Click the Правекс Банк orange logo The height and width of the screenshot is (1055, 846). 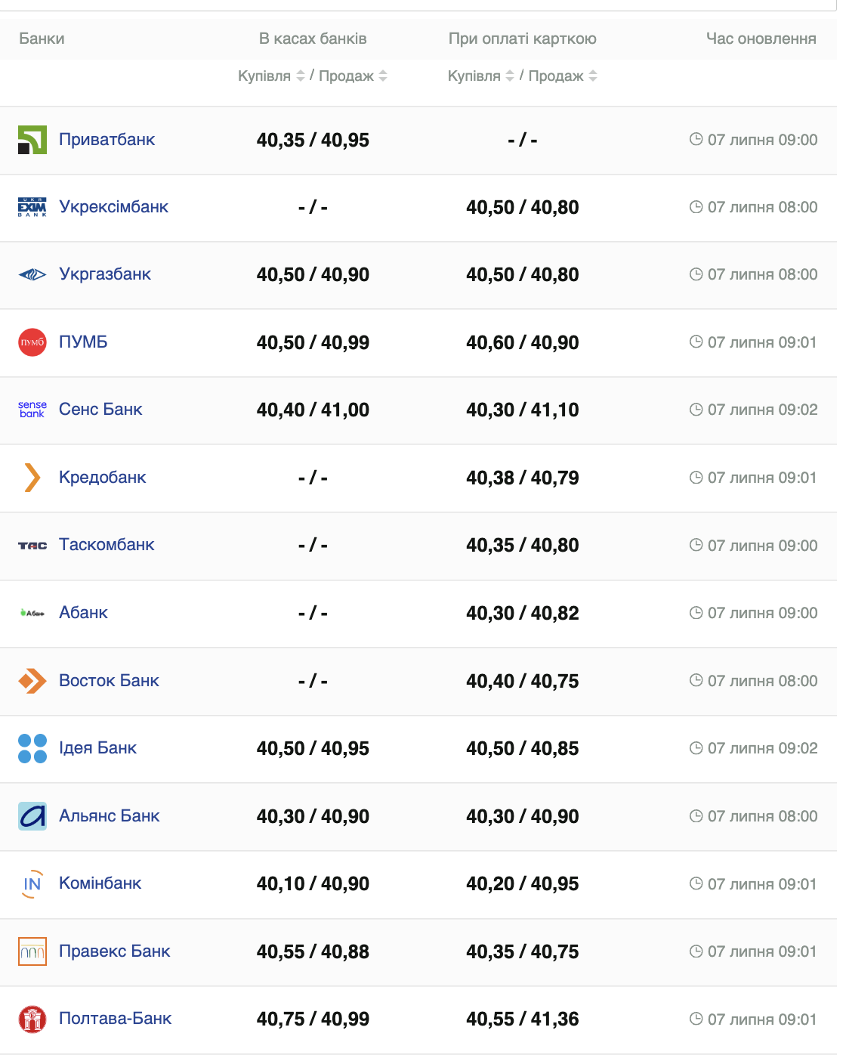coord(32,951)
